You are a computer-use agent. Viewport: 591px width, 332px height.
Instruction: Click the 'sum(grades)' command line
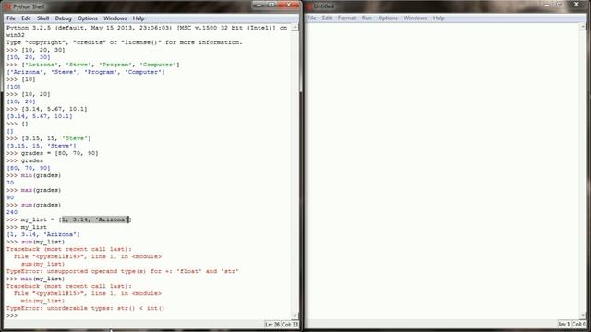pyautogui.click(x=33, y=205)
